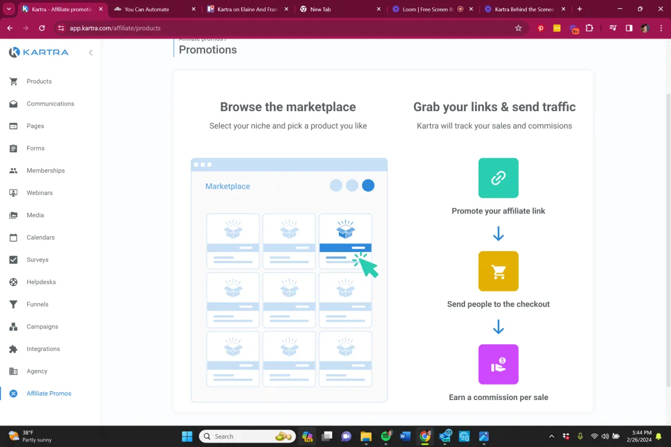Click the highlighted marketplace product card
Screen dimensions: 671x447
tap(345, 241)
